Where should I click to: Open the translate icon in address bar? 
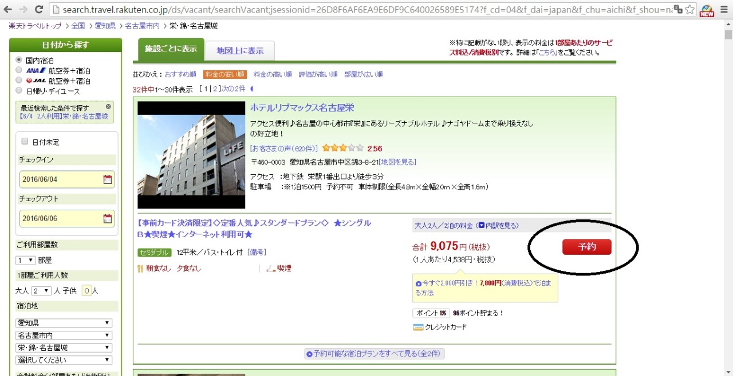tap(677, 10)
